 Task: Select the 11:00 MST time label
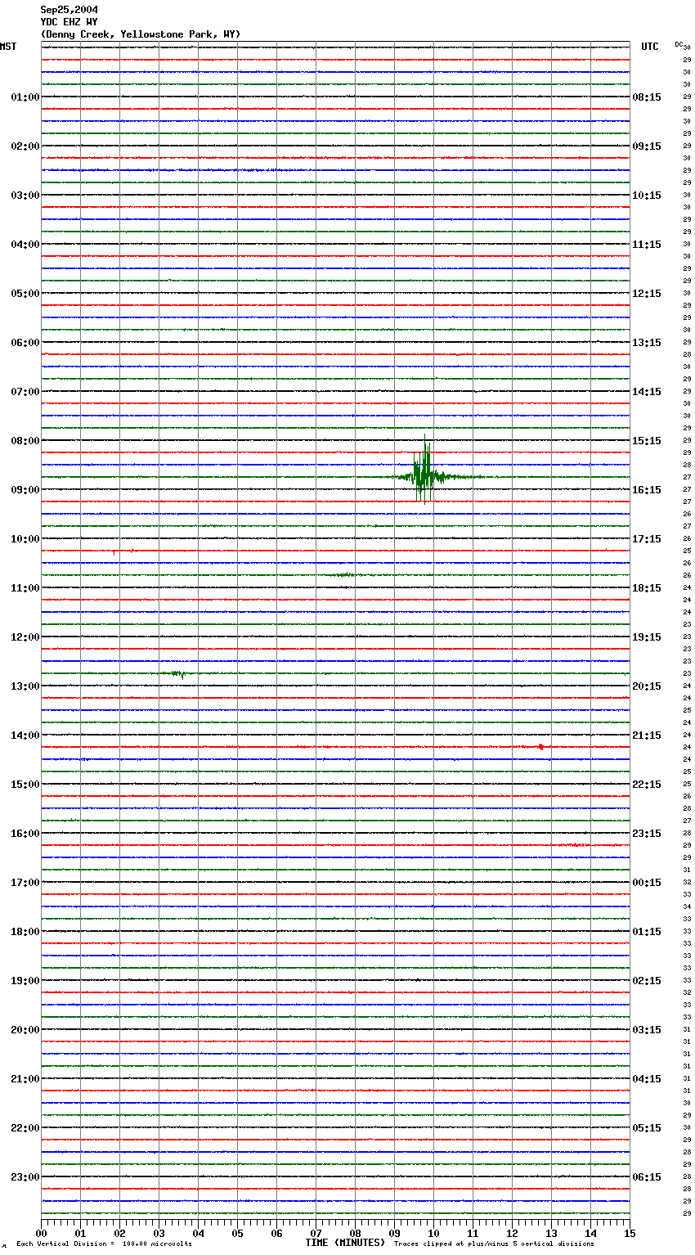point(25,588)
